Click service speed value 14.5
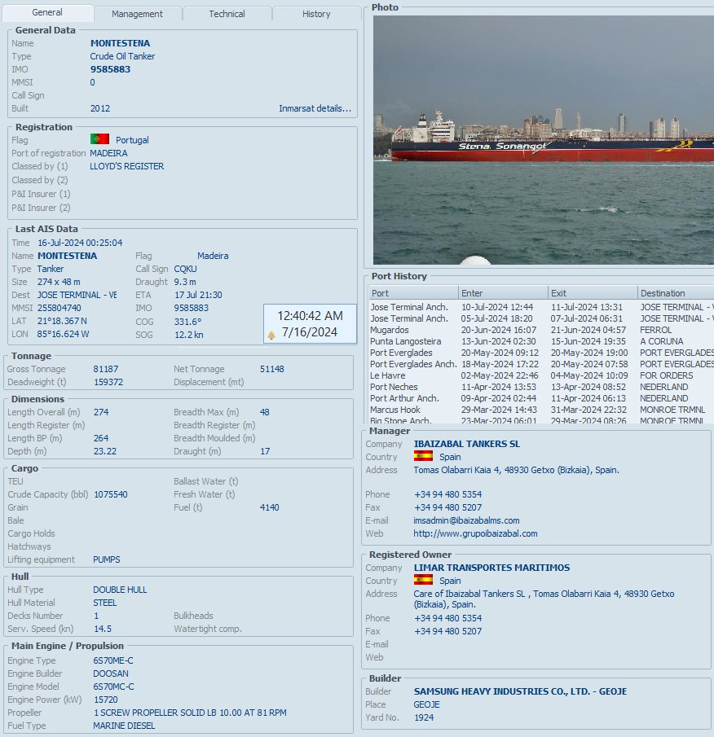 pyautogui.click(x=103, y=629)
